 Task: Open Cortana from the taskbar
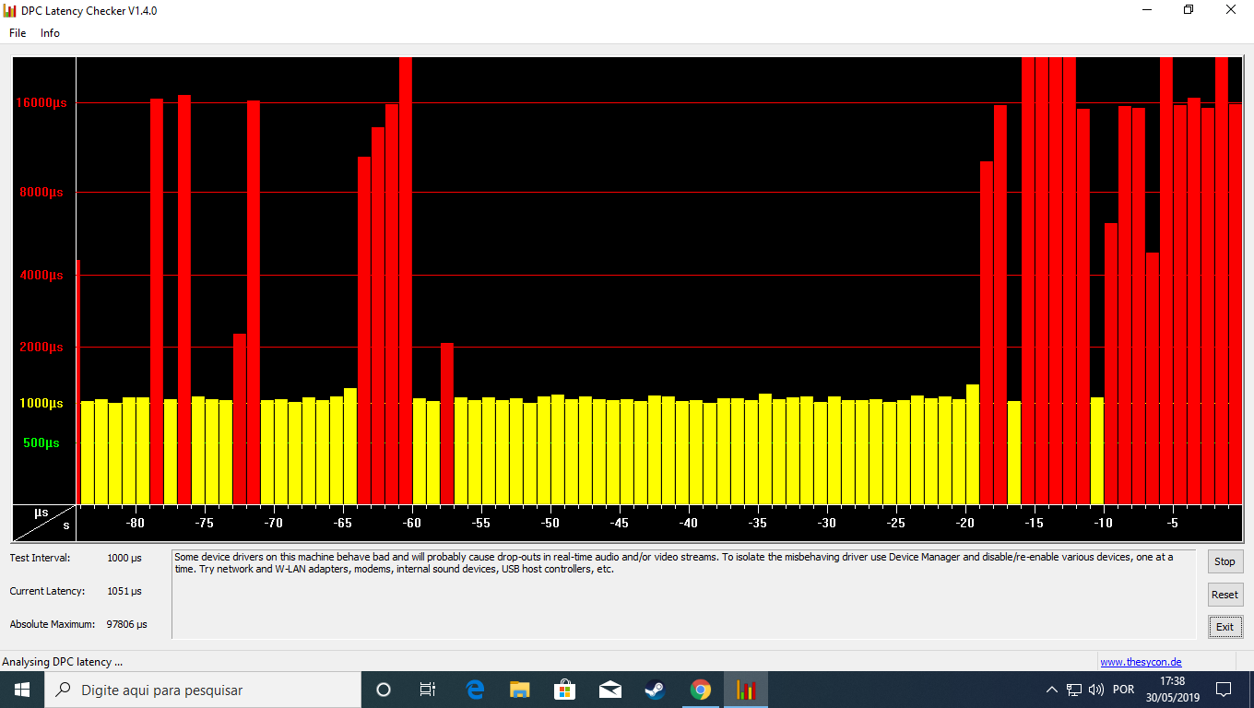(x=384, y=690)
